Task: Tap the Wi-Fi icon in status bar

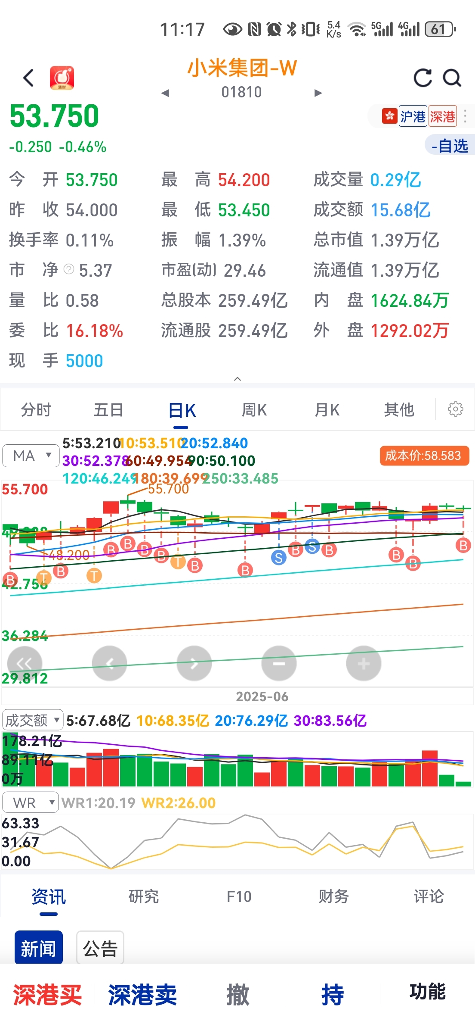Action: pyautogui.click(x=356, y=29)
